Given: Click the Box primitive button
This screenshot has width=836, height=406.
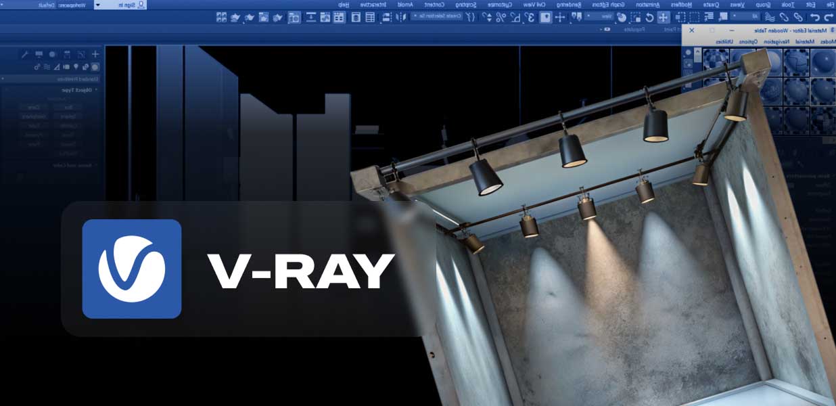Looking at the screenshot, I should pyautogui.click(x=69, y=107).
